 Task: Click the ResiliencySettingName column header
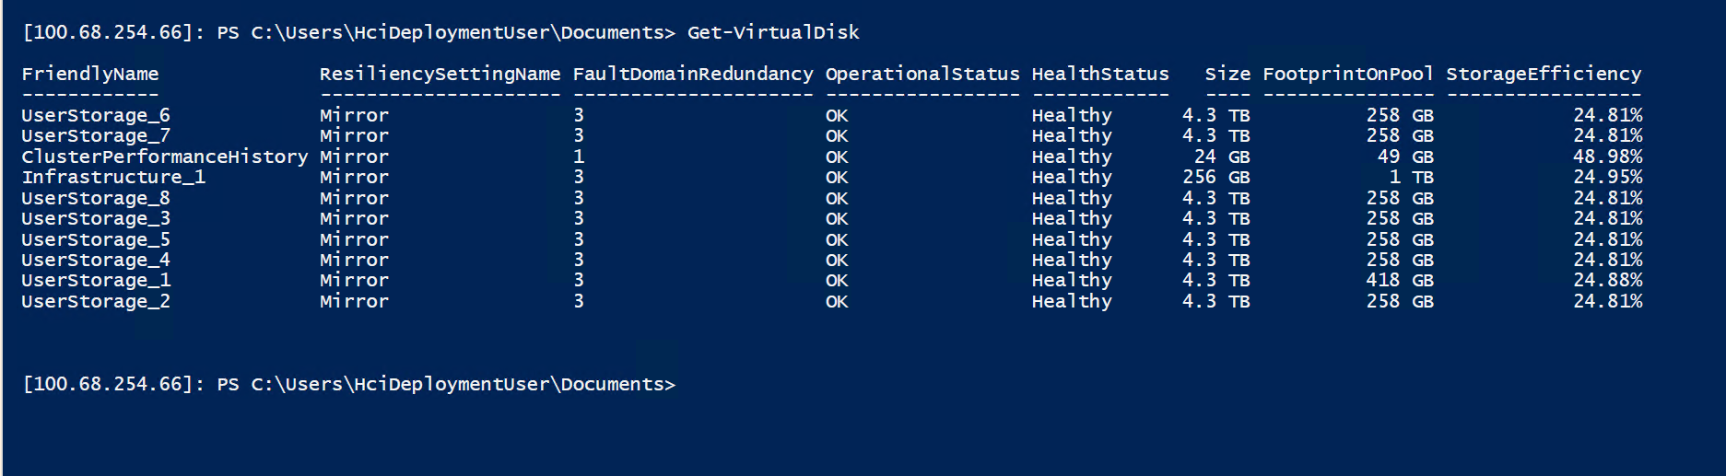(x=440, y=74)
